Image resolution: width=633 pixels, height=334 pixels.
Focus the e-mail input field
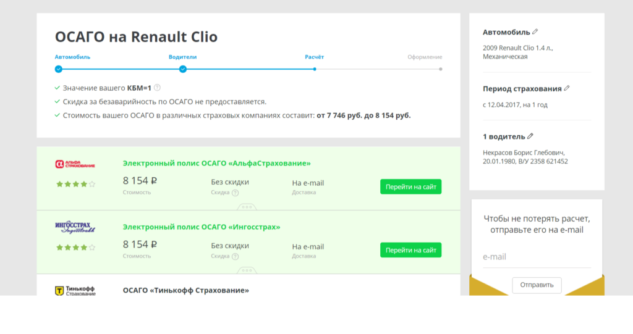[x=537, y=257]
